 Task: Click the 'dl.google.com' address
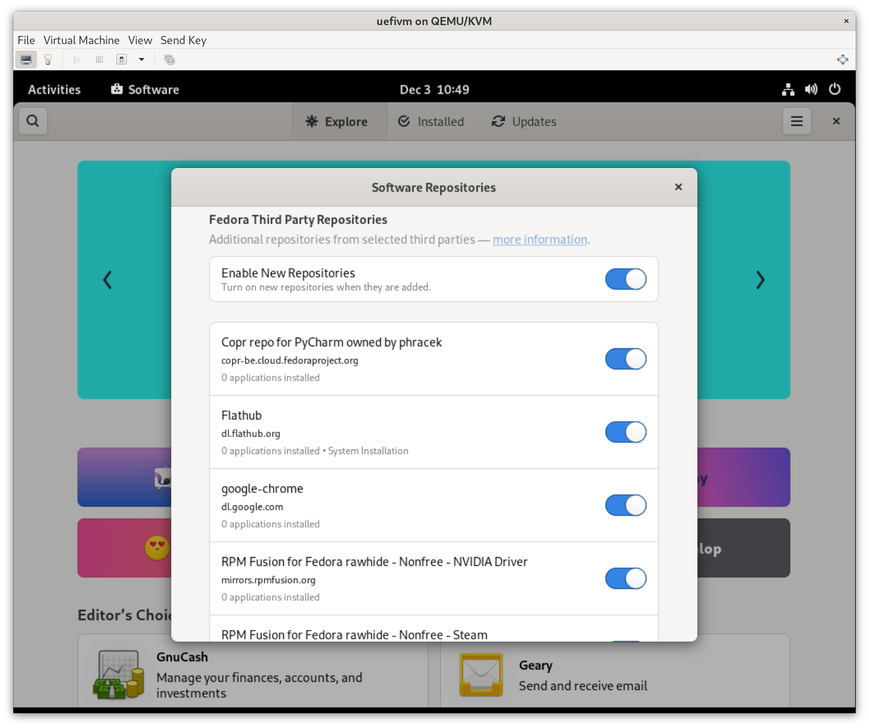pos(252,507)
